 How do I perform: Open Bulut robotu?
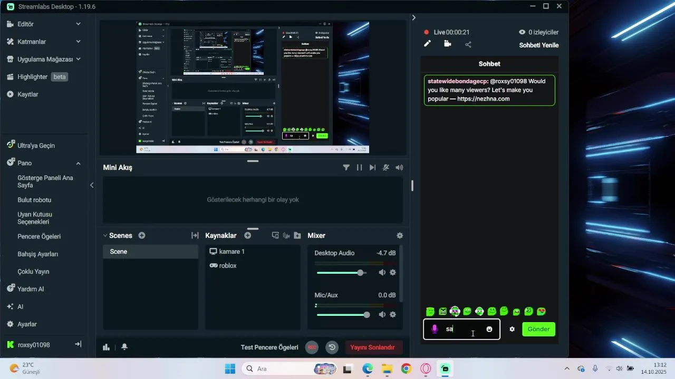click(x=34, y=200)
